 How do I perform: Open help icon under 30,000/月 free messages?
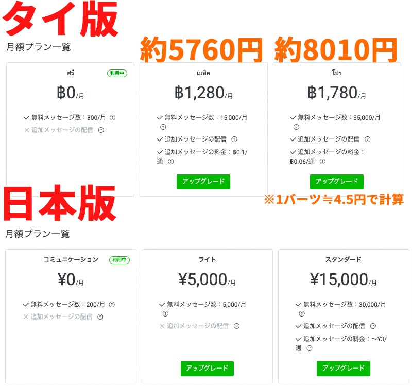[x=302, y=313]
